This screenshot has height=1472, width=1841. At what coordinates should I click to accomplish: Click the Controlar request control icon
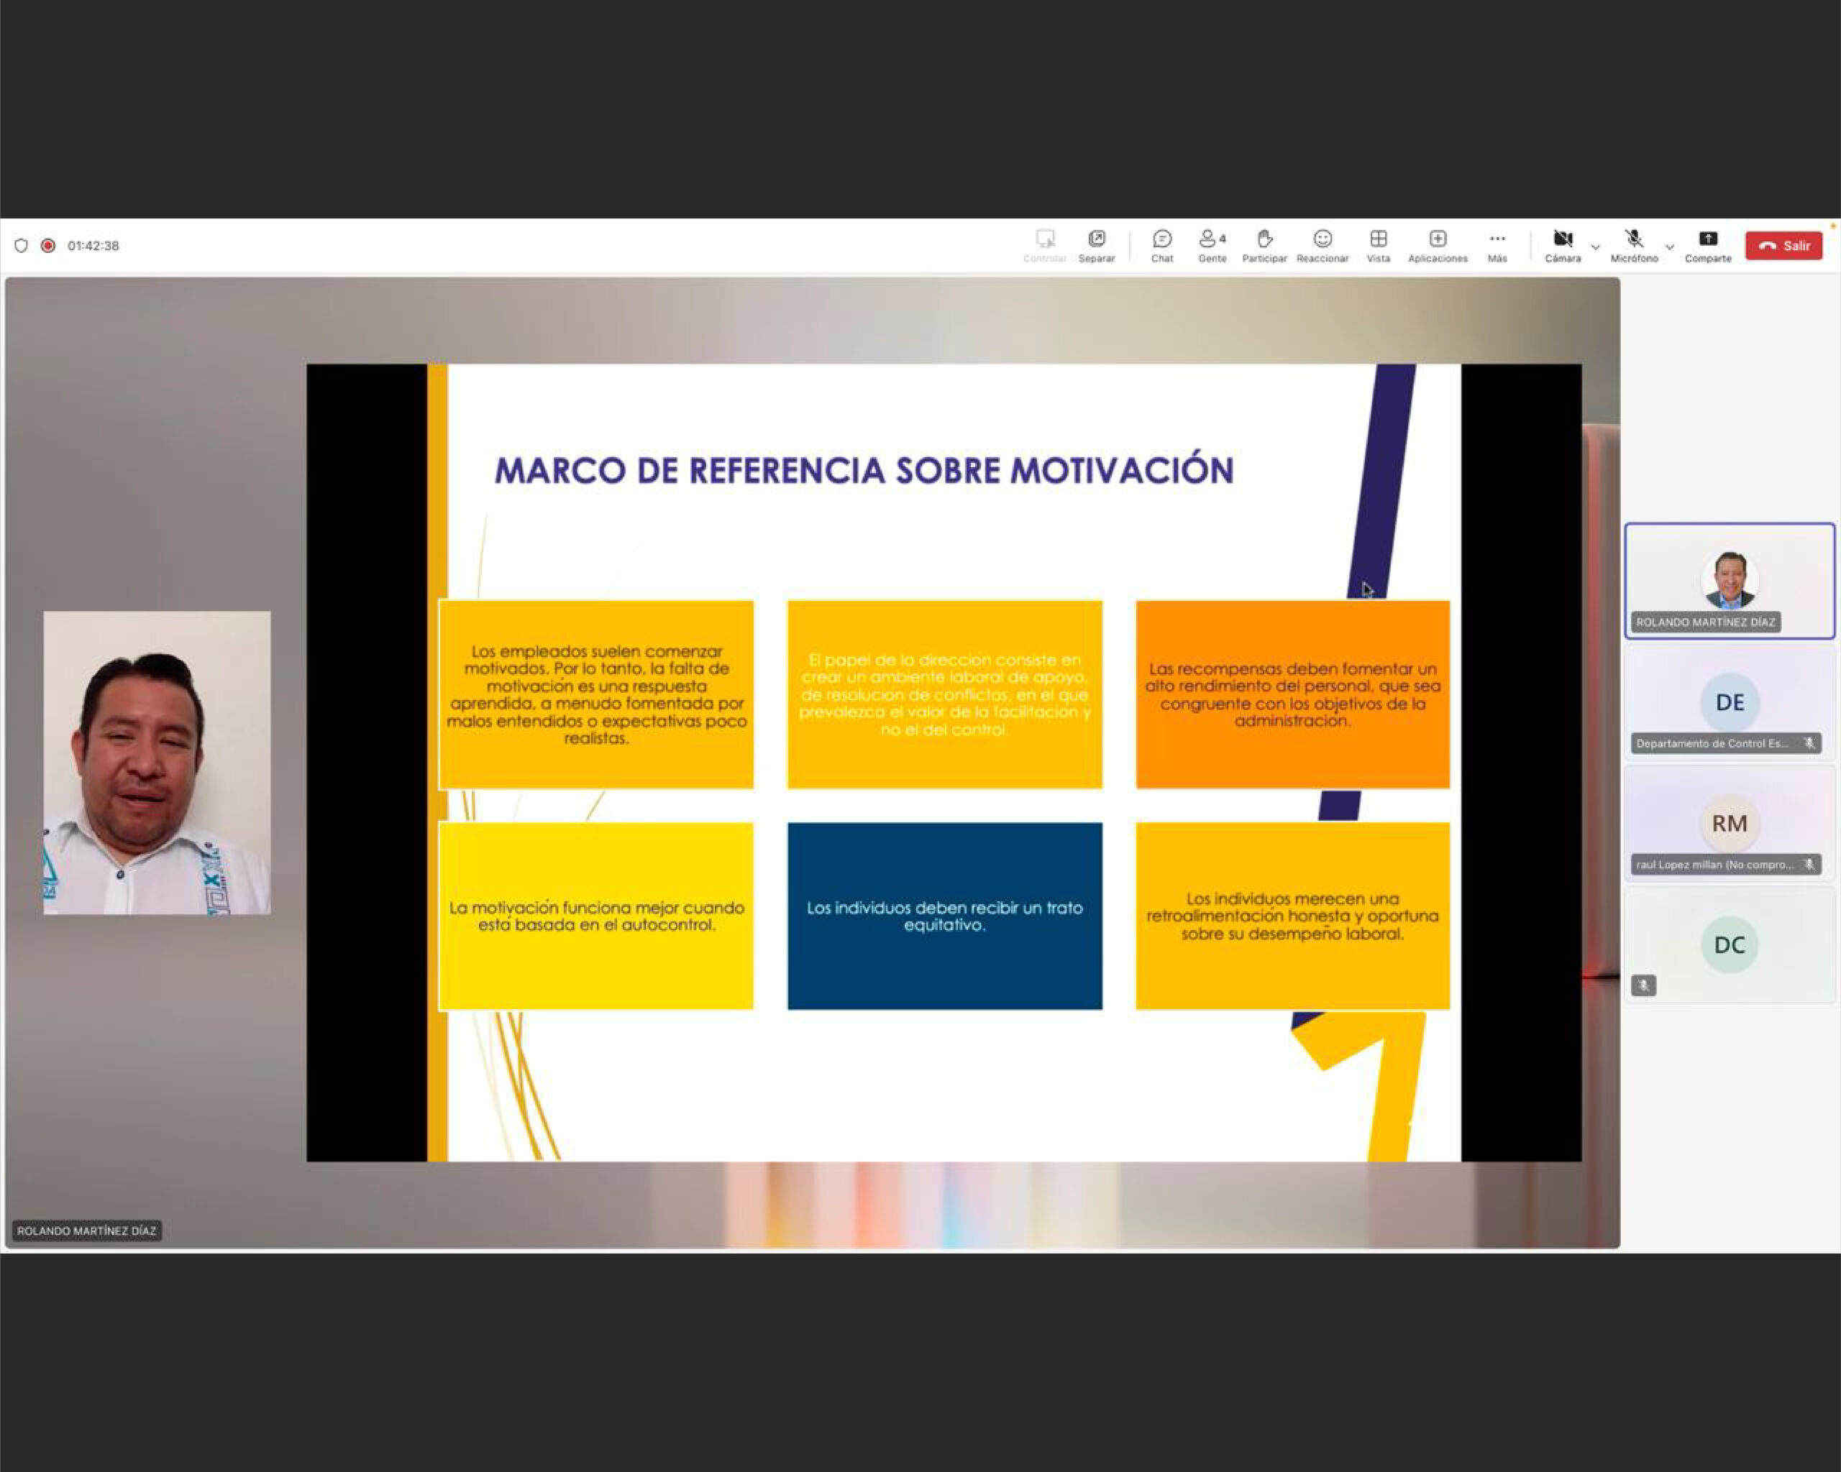click(x=1044, y=246)
